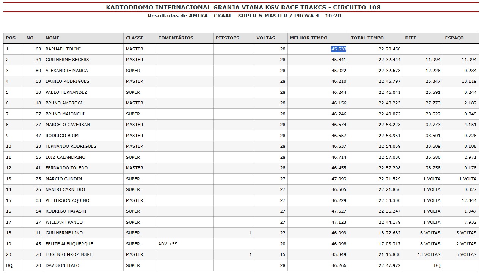Click the name MARCELO CAVERSAN
This screenshot has width=482, height=273.
click(x=68, y=125)
